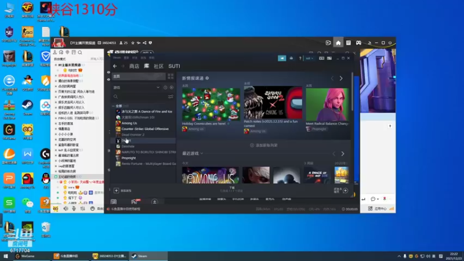Open the 库 library tab in Steam
464x261 pixels.
point(147,66)
